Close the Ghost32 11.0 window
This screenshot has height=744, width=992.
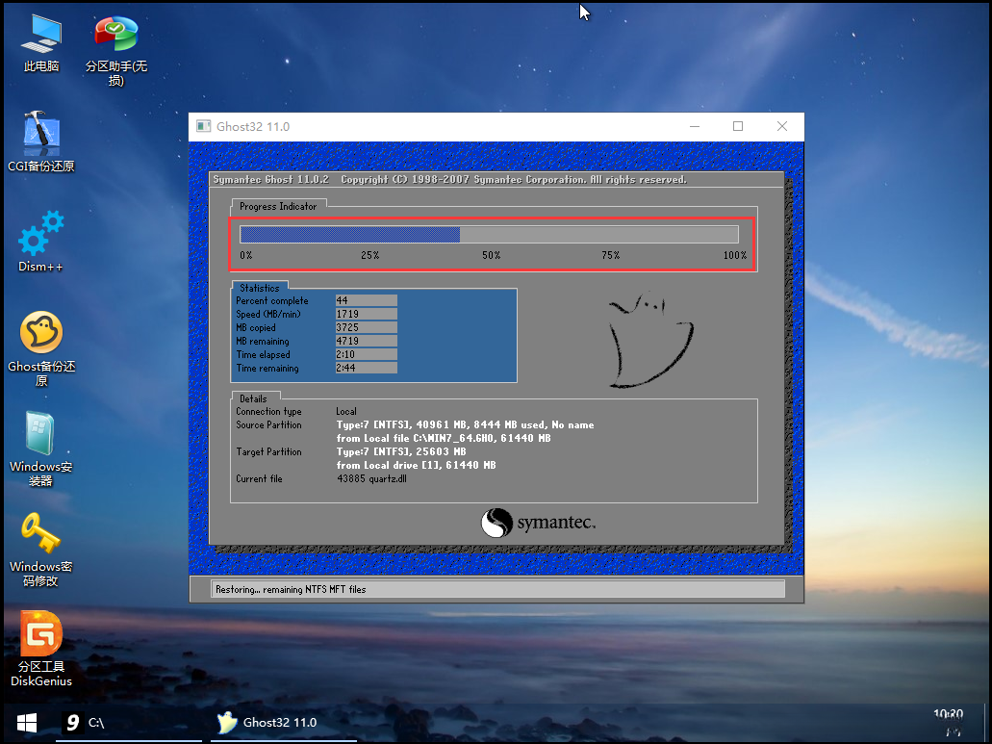coord(782,126)
